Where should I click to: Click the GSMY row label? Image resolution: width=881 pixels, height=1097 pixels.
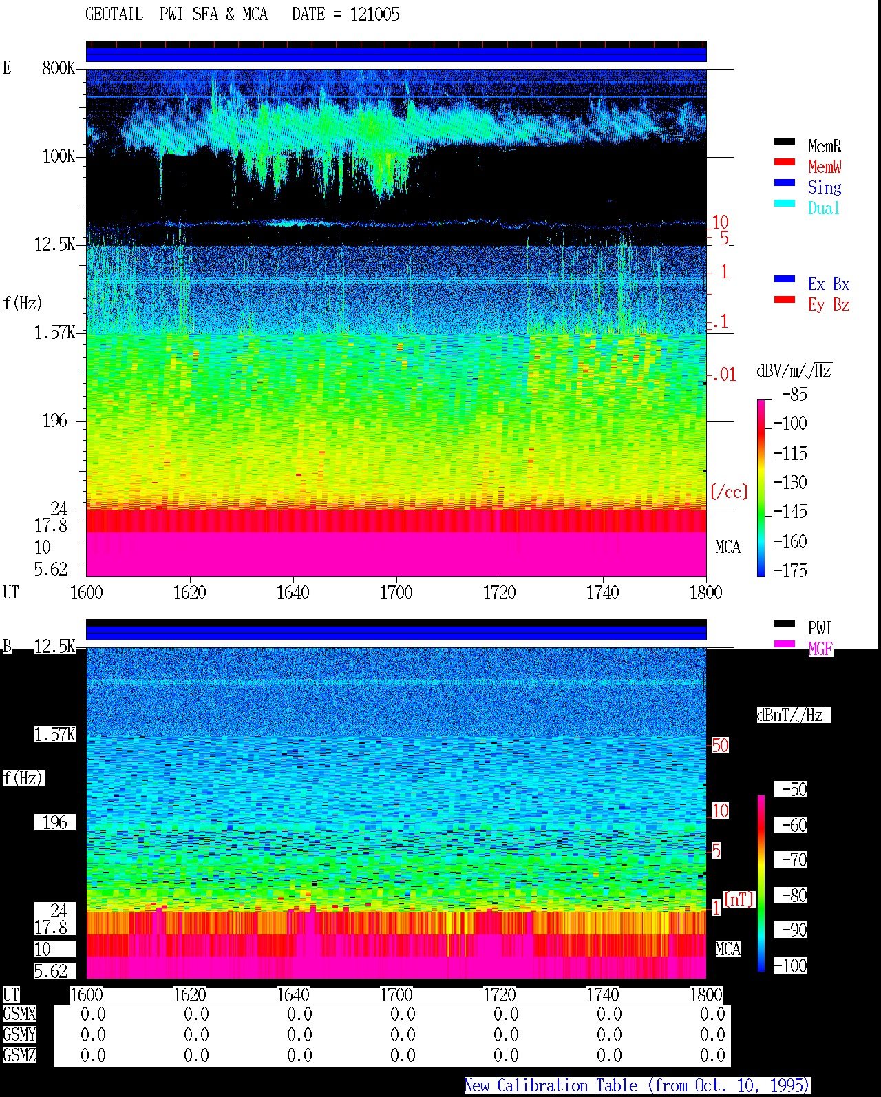click(x=19, y=1034)
